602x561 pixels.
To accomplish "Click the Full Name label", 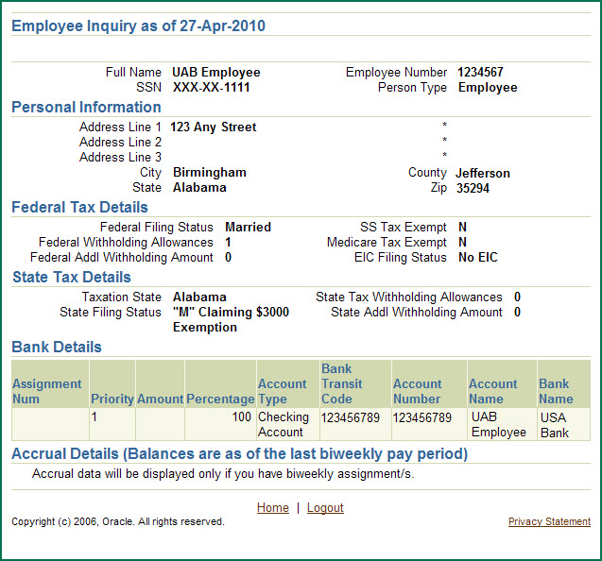I will [x=133, y=72].
